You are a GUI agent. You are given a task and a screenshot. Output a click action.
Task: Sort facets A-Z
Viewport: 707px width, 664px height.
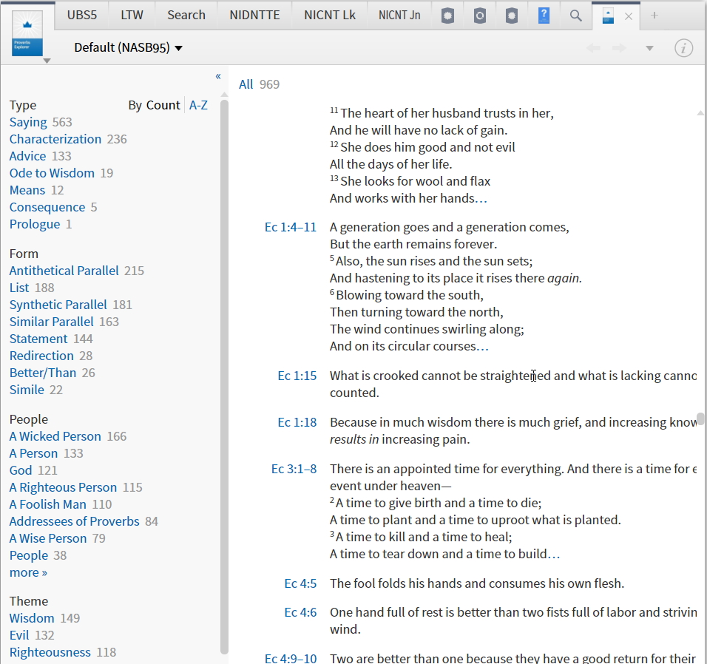point(198,105)
